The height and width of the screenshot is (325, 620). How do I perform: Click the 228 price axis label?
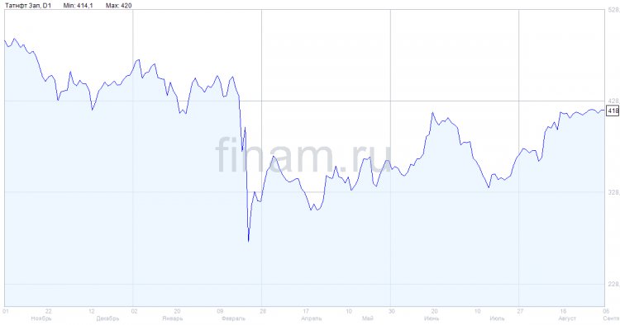[613, 284]
